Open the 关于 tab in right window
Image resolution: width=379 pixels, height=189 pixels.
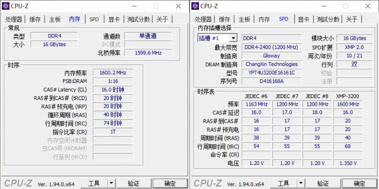(352, 19)
